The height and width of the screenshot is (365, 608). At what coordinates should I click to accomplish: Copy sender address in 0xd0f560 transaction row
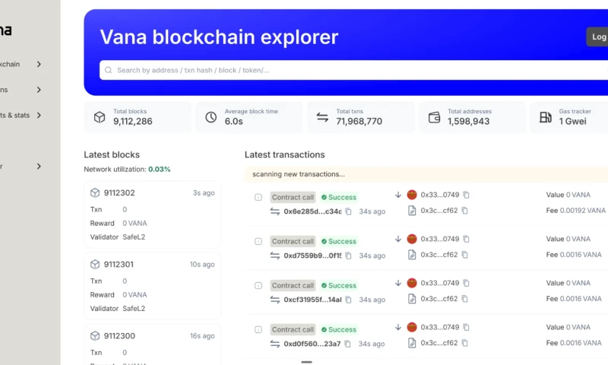[466, 328]
